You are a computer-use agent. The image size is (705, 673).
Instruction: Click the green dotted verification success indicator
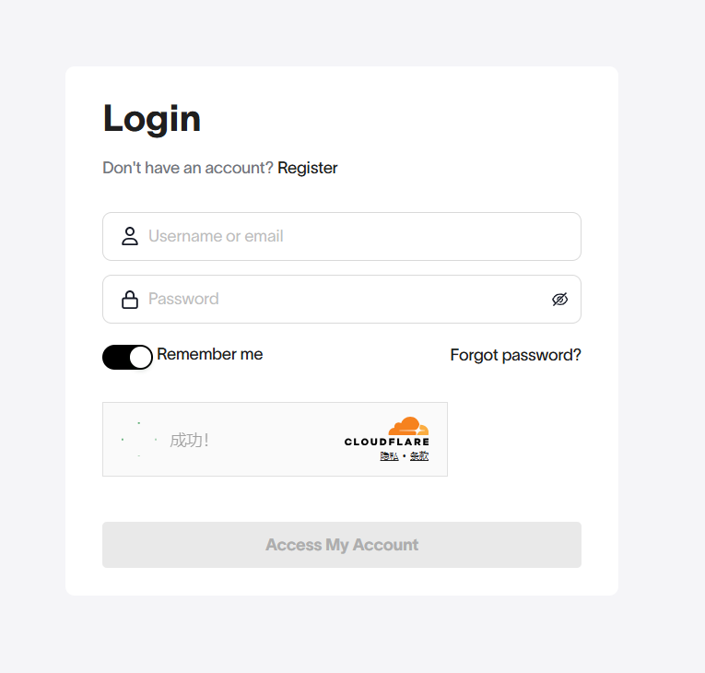tap(139, 440)
